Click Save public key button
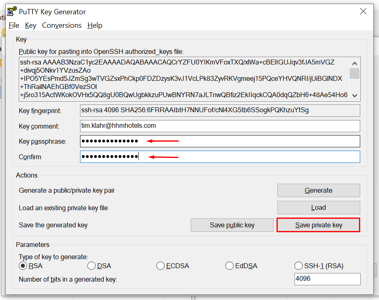The image size is (379, 300). [x=232, y=225]
